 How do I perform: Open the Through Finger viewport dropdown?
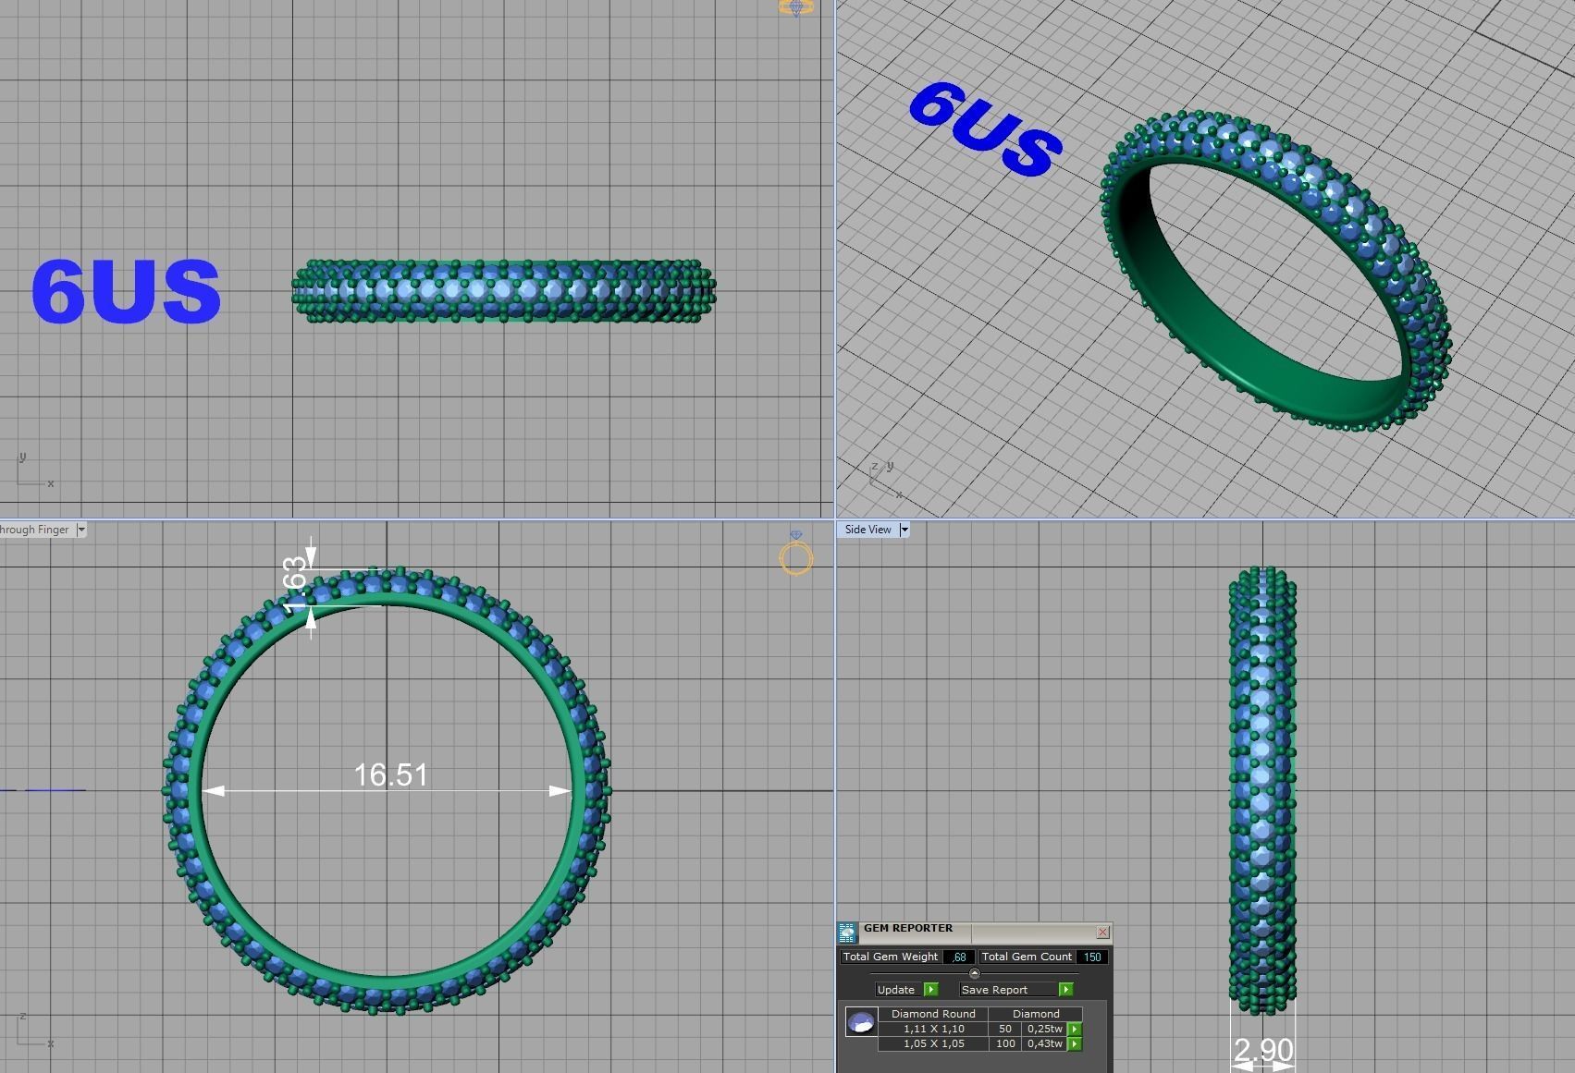[81, 530]
